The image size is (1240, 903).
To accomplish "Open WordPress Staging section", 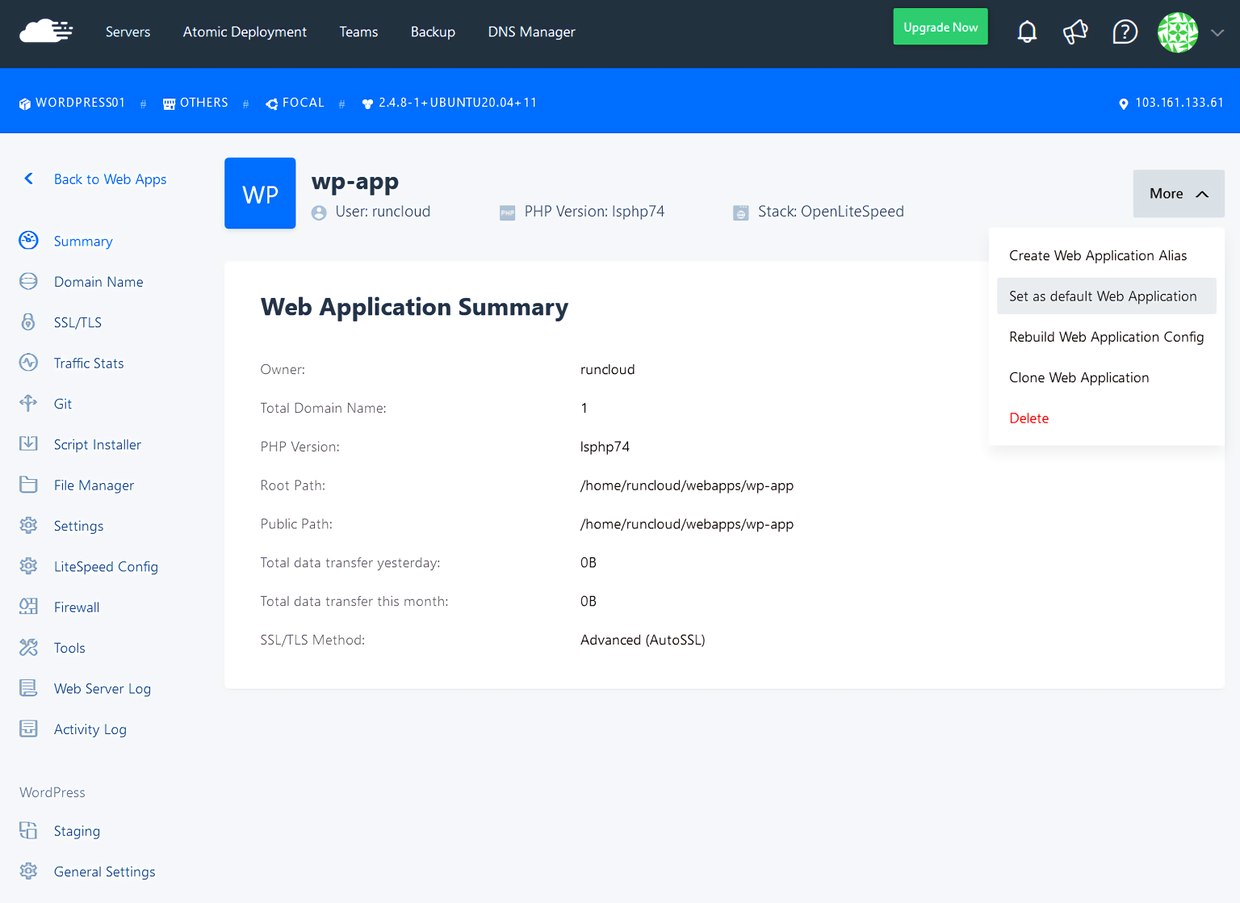I will click(77, 830).
